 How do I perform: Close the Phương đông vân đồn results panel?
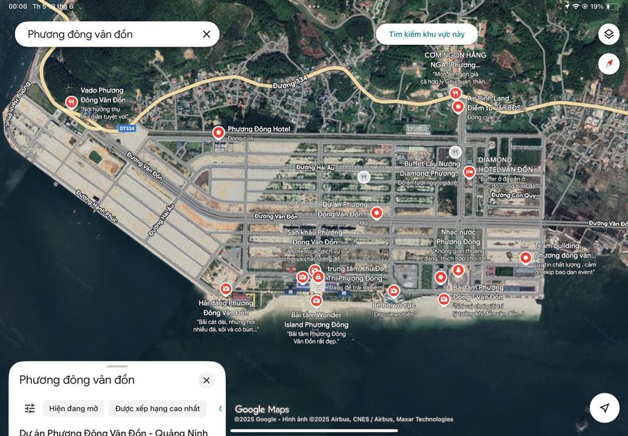[206, 380]
